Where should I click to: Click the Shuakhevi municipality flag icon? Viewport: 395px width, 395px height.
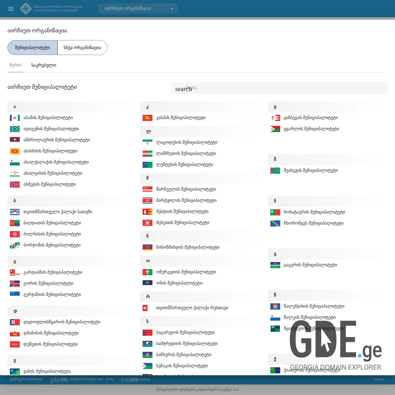(275, 170)
